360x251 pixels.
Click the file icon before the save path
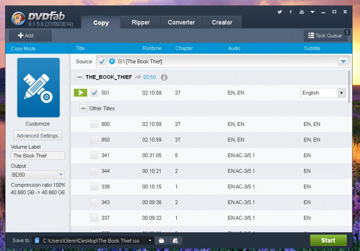click(x=37, y=241)
